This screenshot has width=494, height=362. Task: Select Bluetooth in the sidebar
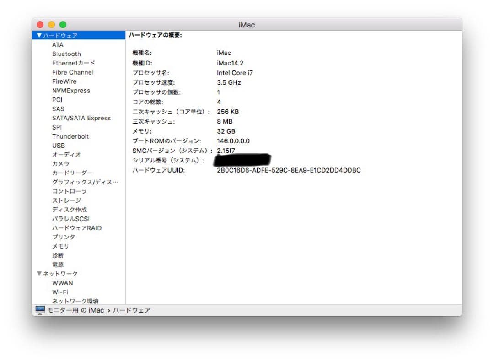[x=66, y=54]
